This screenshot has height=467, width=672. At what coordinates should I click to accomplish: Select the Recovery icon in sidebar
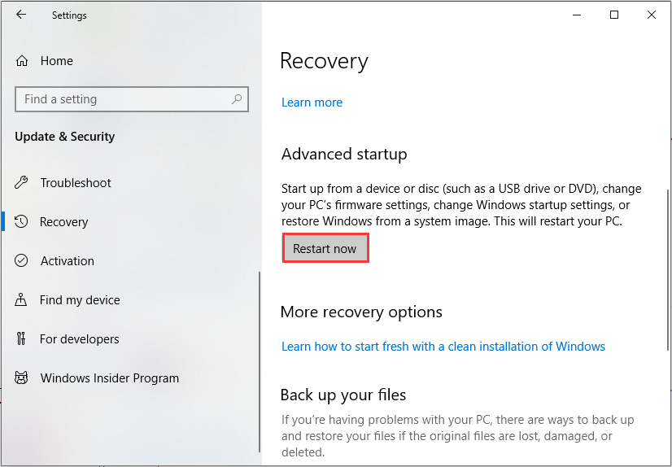pyautogui.click(x=22, y=222)
